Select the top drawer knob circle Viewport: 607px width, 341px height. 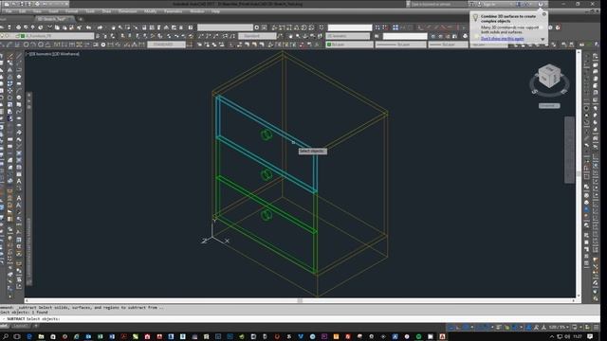coord(267,135)
